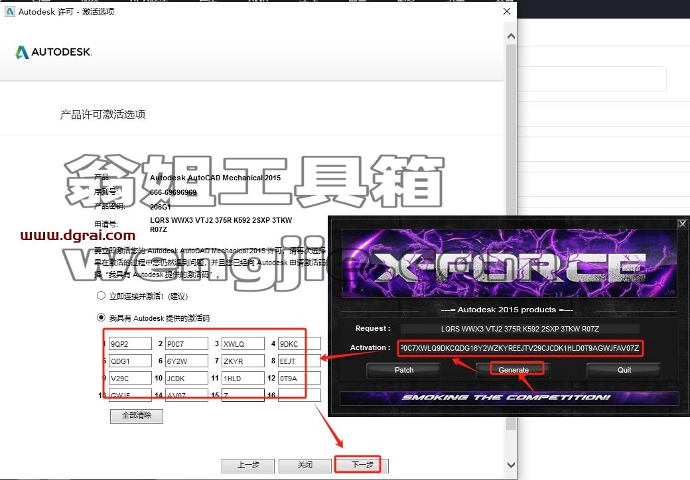Click 'Autodesk 2015 products' label in X-Force

(506, 310)
